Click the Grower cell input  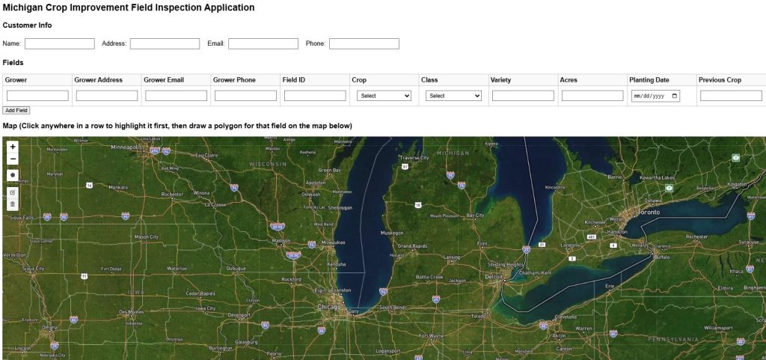coord(37,96)
